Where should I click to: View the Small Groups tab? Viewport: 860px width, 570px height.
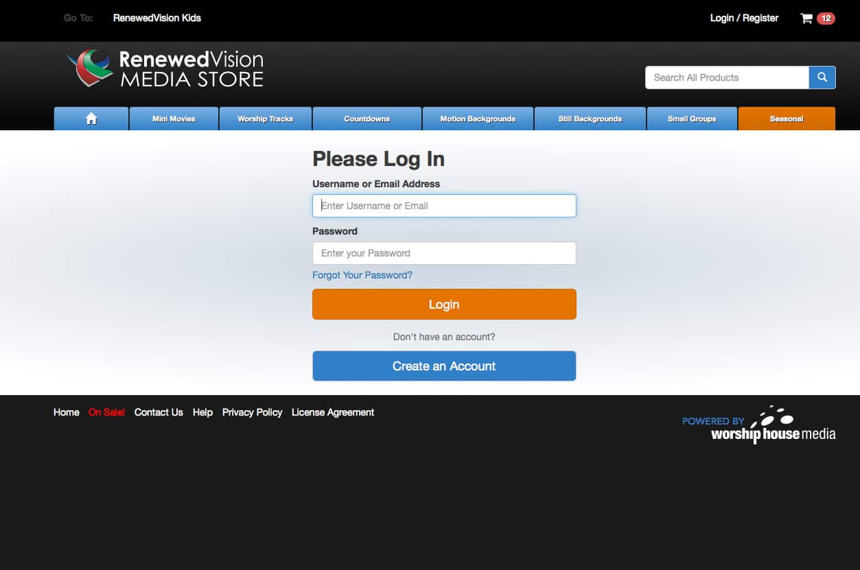[692, 119]
